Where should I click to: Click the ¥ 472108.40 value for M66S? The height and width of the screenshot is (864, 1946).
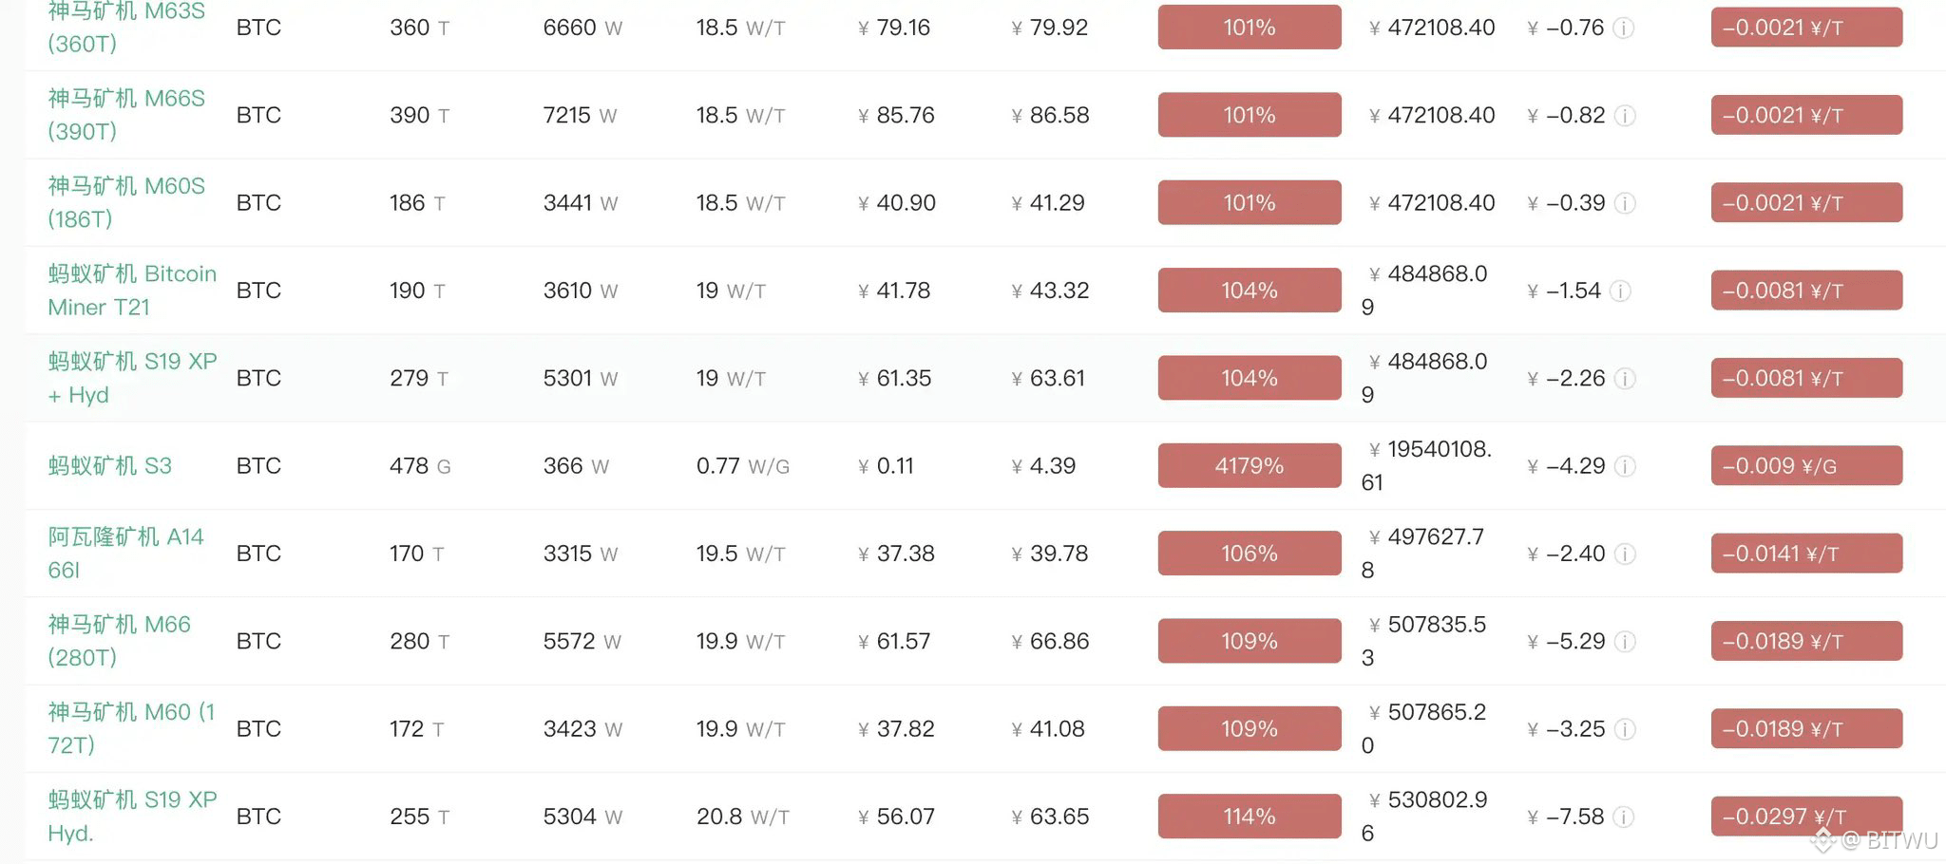click(1429, 115)
